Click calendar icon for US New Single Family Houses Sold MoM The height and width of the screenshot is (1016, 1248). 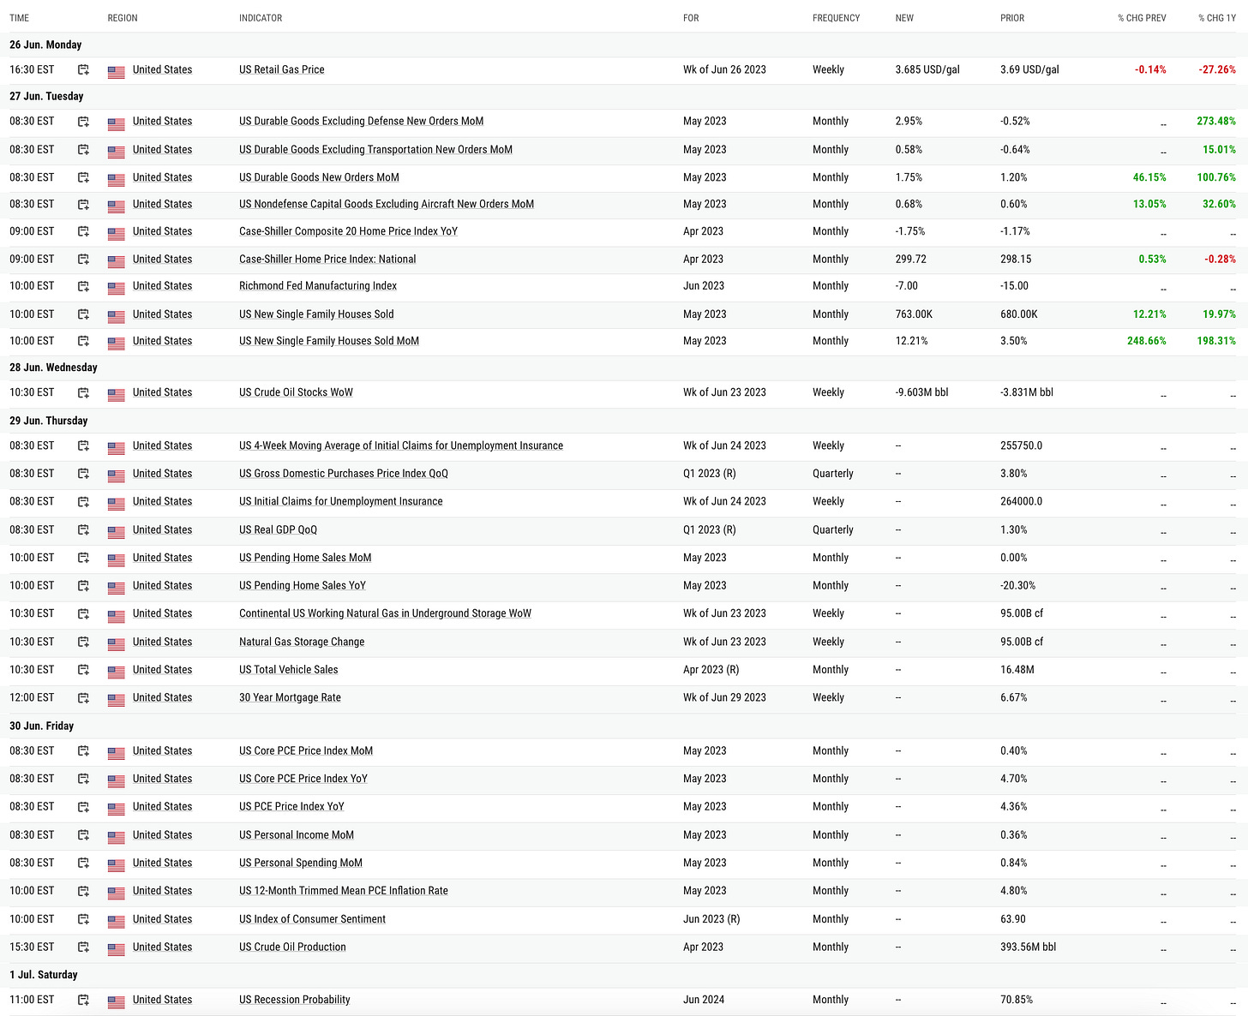coord(83,341)
